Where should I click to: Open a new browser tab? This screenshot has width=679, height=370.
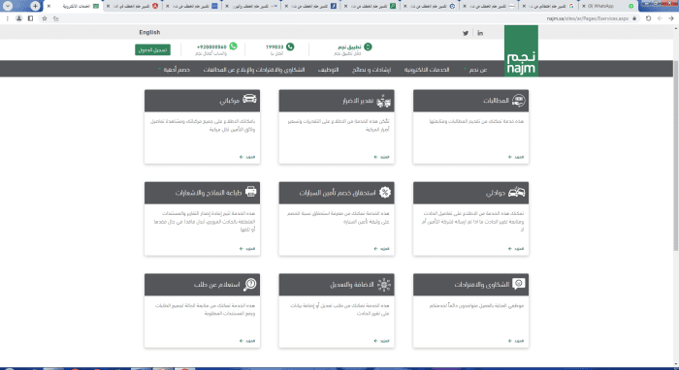[35, 6]
